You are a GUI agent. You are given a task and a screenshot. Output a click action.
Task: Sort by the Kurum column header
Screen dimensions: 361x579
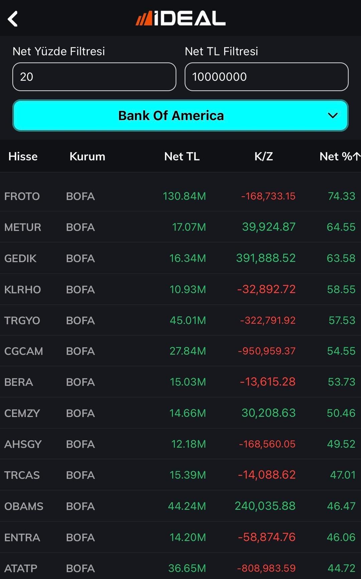[x=87, y=156]
